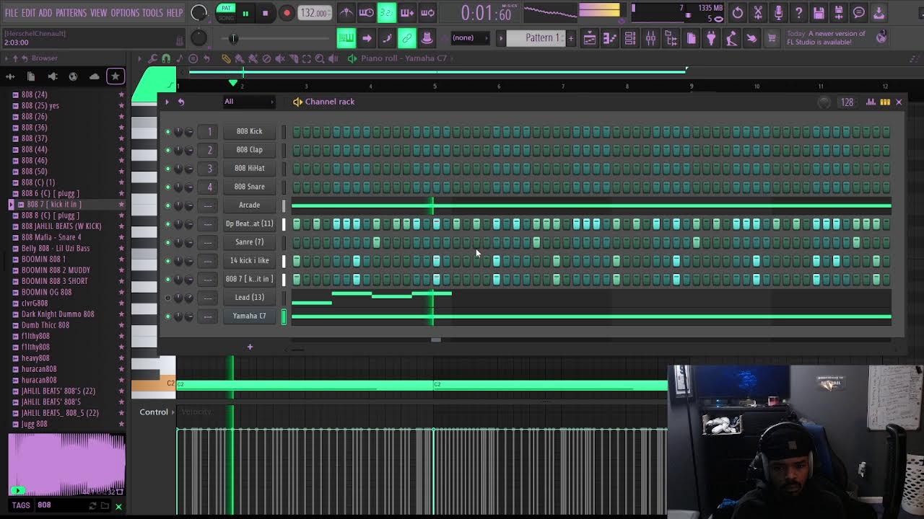Image resolution: width=924 pixels, height=519 pixels.
Task: Toggle the recording countdown icon
Action: click(x=387, y=13)
